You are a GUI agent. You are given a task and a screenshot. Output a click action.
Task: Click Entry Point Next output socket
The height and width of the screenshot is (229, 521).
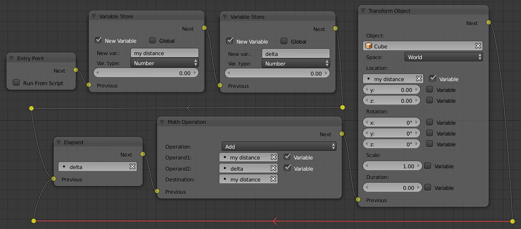[75, 71]
